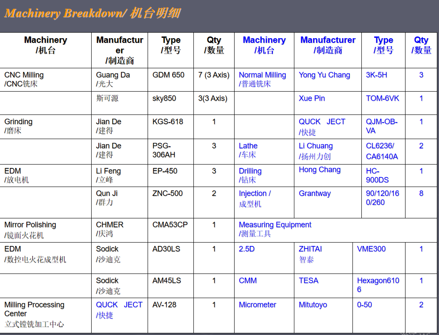Viewport: 439px width, 335px height.
Task: Select the 'VME300' type cell
Action: 379,258
